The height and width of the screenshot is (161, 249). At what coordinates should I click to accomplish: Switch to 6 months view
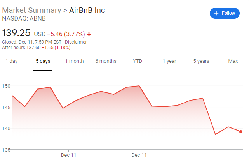[106, 61]
